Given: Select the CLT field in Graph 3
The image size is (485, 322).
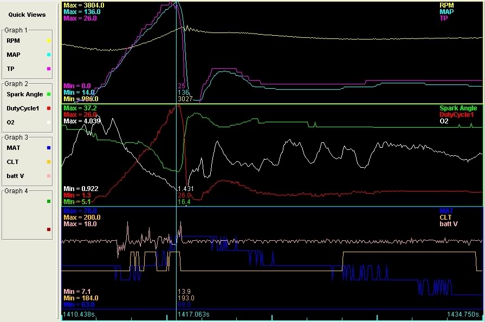Looking at the screenshot, I should (x=12, y=162).
